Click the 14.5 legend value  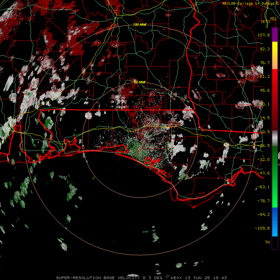pyautogui.click(x=265, y=118)
